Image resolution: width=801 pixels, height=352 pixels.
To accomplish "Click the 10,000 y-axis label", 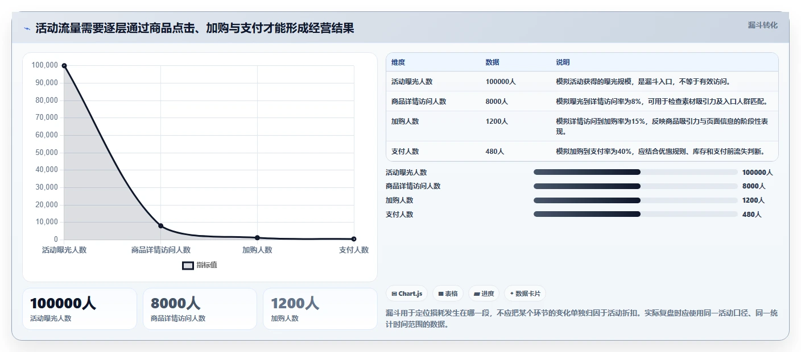I will pos(47,222).
